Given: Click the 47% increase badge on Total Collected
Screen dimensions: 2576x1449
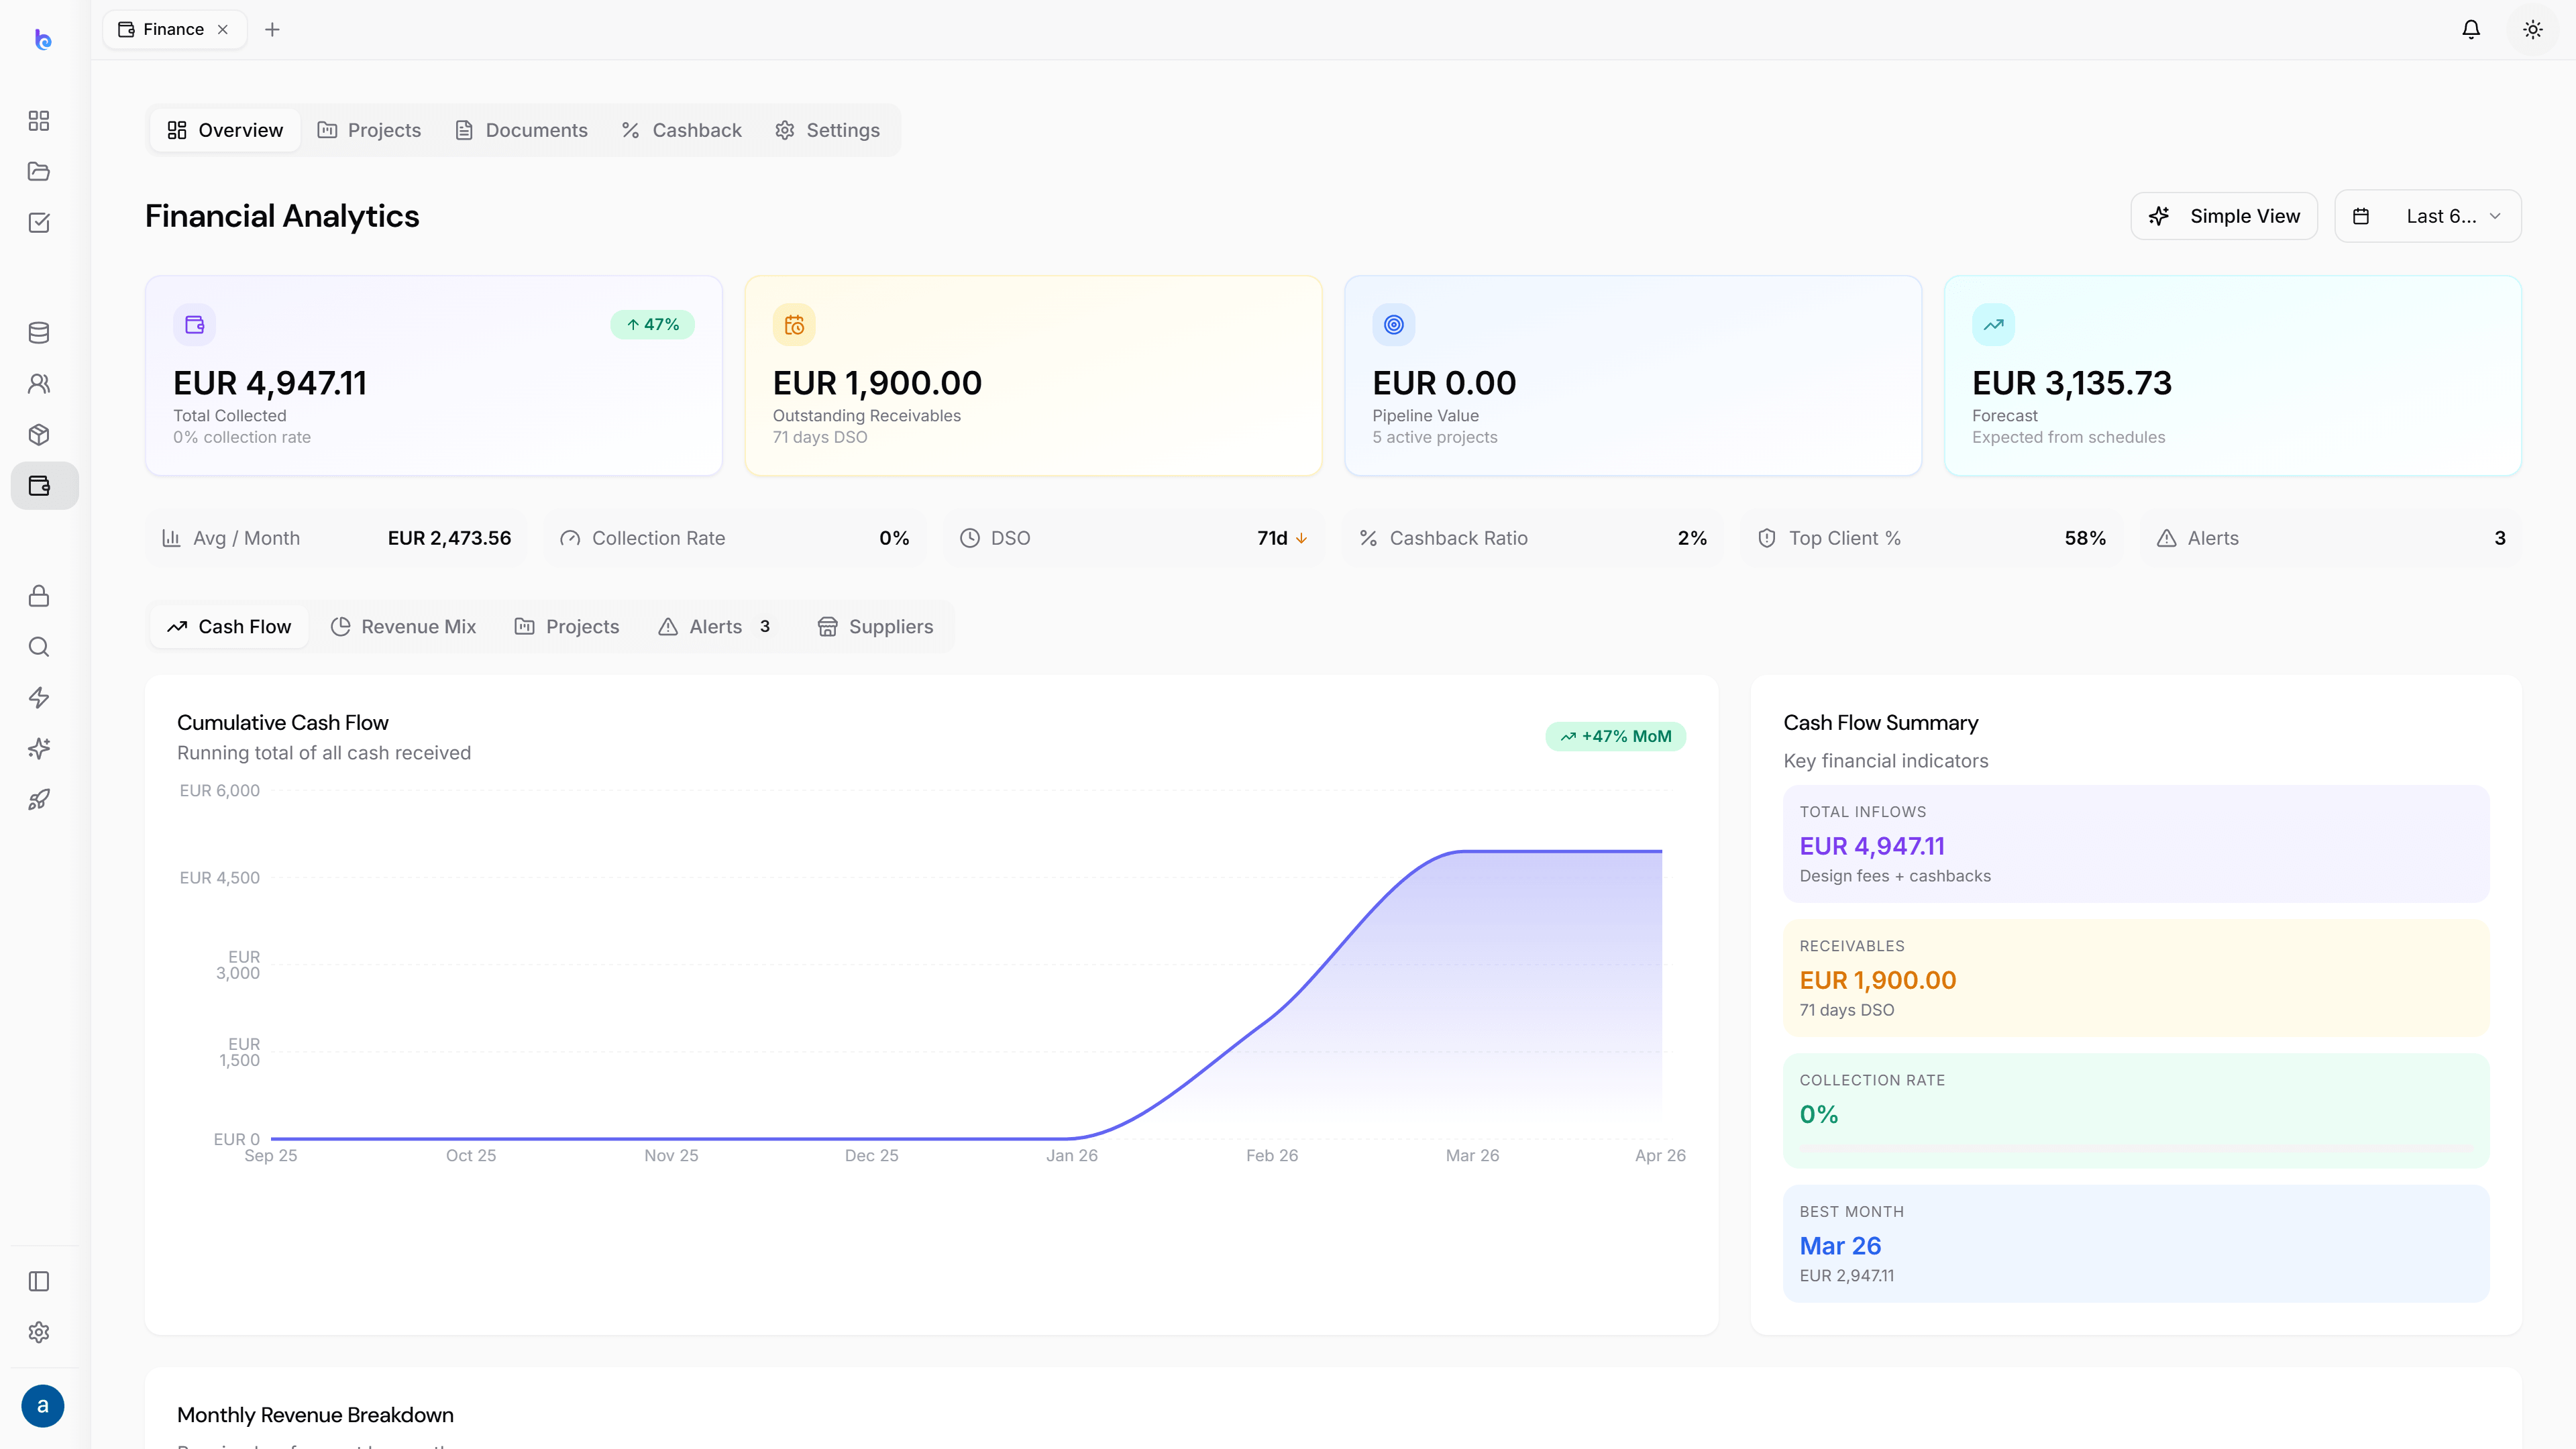Looking at the screenshot, I should pos(653,325).
